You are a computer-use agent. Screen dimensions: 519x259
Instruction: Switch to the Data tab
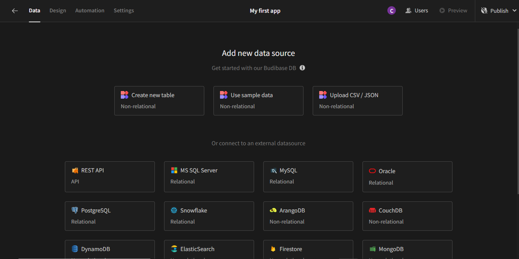pos(35,11)
